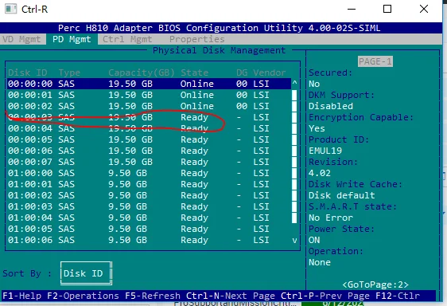Click F2-Operations in the bottom bar

click(83, 296)
